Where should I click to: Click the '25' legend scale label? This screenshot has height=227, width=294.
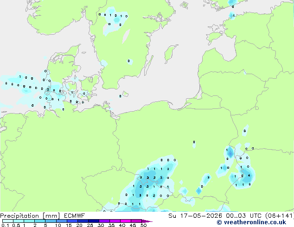click(90, 225)
